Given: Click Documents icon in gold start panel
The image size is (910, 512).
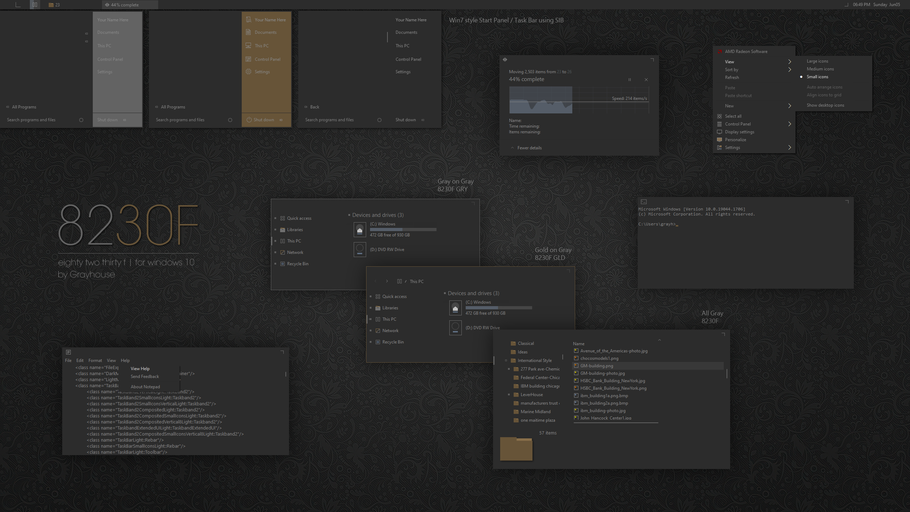Looking at the screenshot, I should tap(248, 32).
